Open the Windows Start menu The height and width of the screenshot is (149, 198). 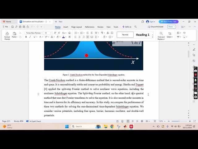67,126
